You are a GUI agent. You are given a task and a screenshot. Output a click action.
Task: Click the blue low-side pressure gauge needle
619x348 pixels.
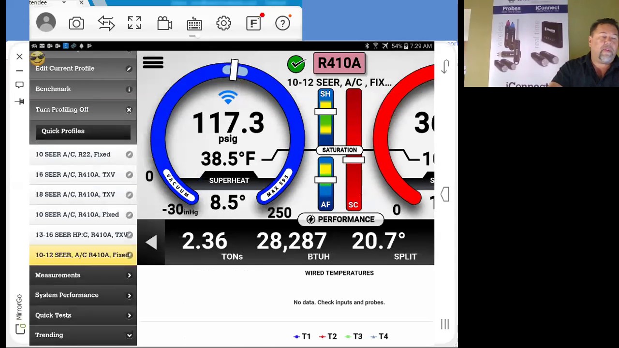click(x=235, y=70)
